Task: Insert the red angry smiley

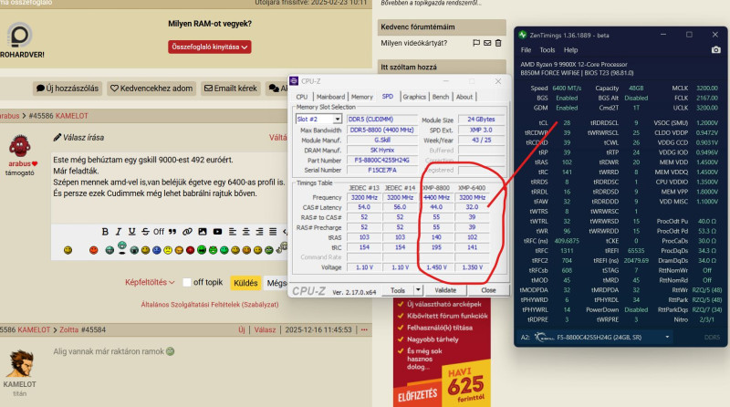Action: click(94, 250)
